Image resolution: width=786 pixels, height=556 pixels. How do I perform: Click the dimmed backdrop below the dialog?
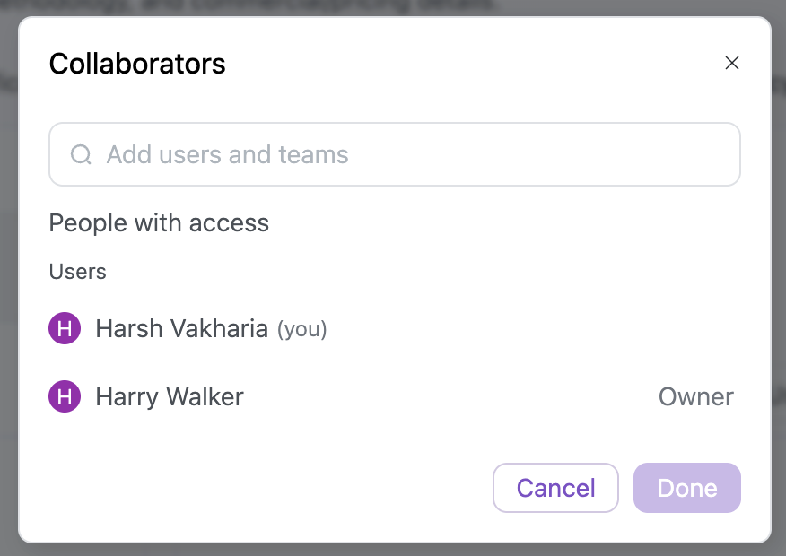pyautogui.click(x=393, y=550)
